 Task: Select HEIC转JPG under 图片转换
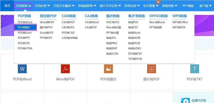113,22
